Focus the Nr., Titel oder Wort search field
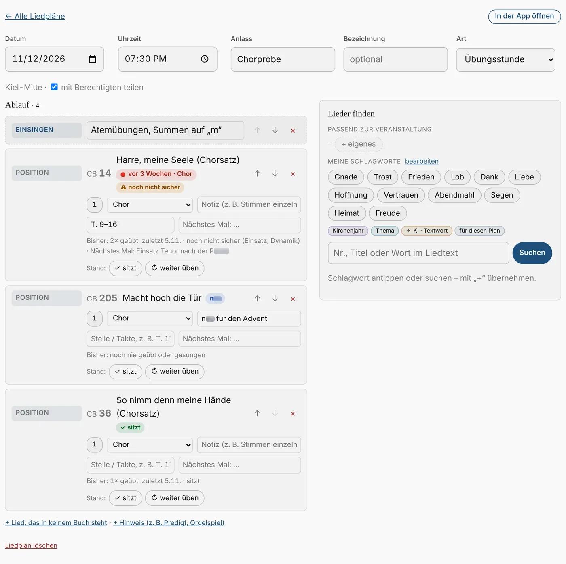The height and width of the screenshot is (564, 566). 418,253
